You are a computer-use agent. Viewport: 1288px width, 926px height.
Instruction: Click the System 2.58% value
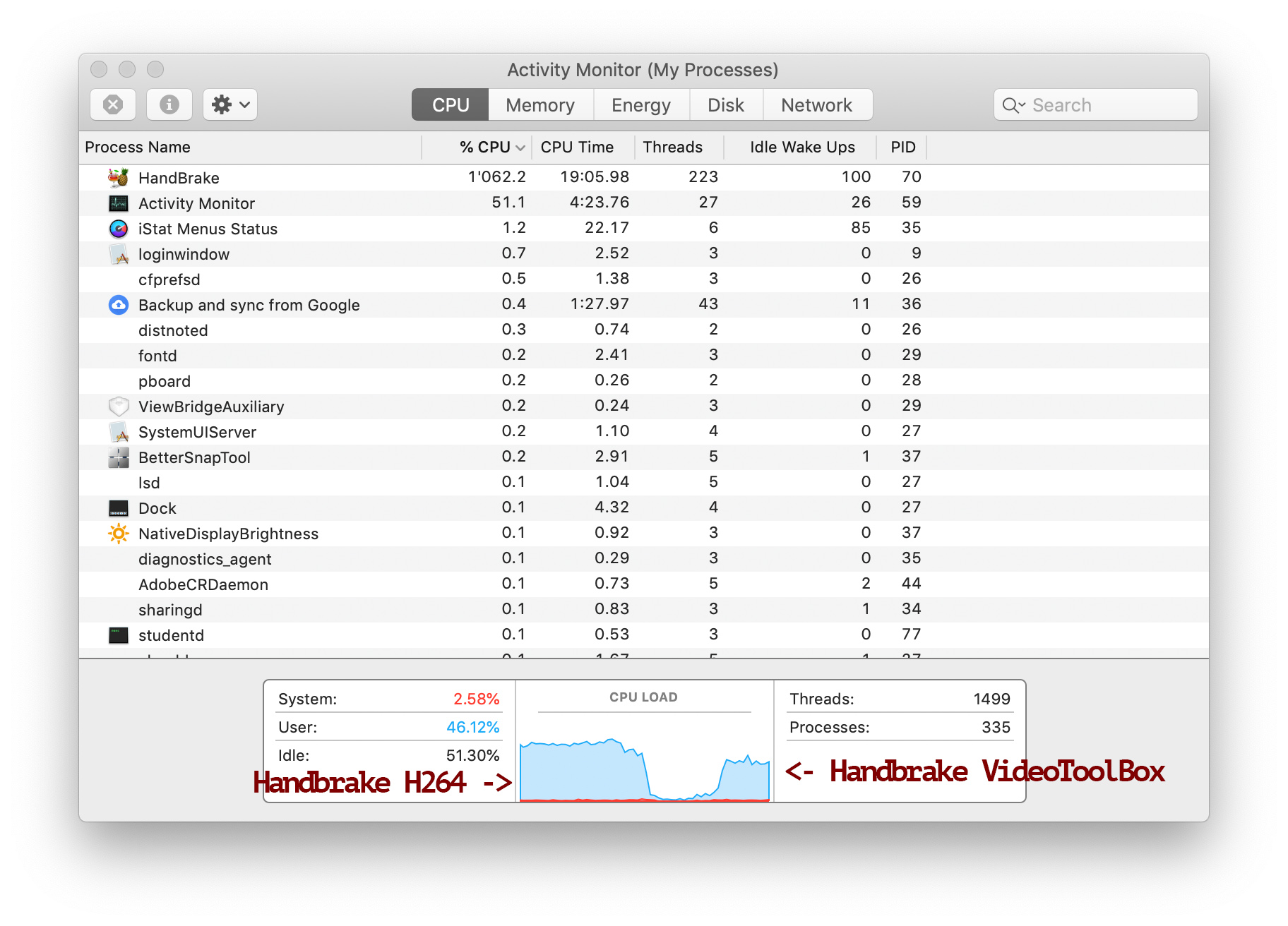(x=476, y=699)
